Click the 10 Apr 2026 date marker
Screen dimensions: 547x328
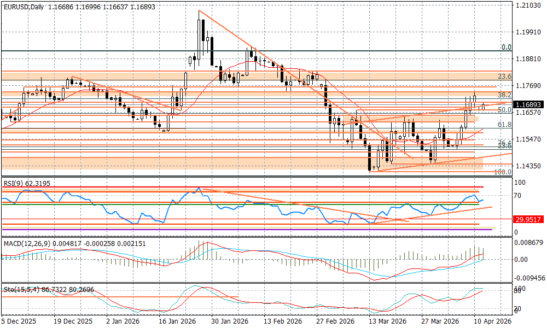[493, 322]
